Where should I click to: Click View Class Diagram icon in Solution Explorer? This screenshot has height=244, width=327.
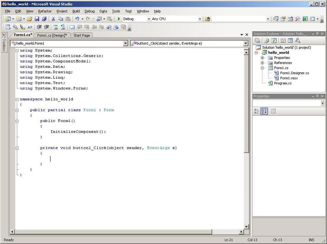pos(298,41)
